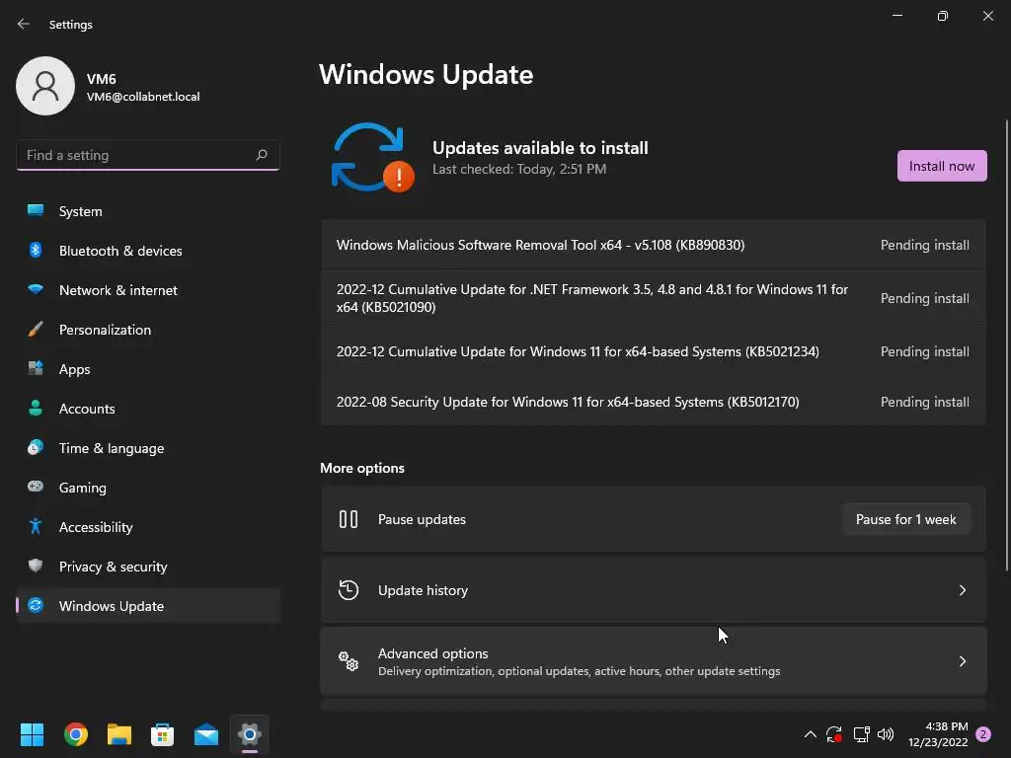Open Accounts settings
This screenshot has width=1011, height=758.
(x=148, y=409)
